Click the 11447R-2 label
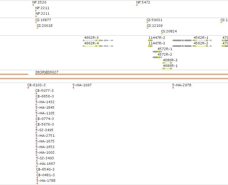 157,38
